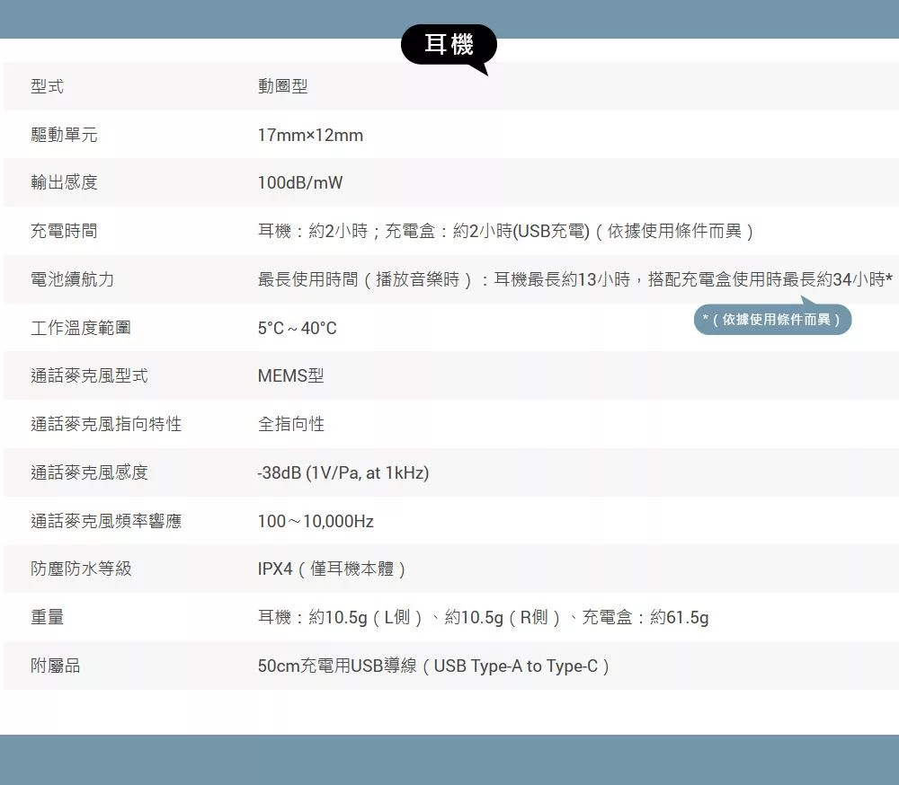Click the 耳機 speech bubble header
899x785 pixels.
coord(448,45)
